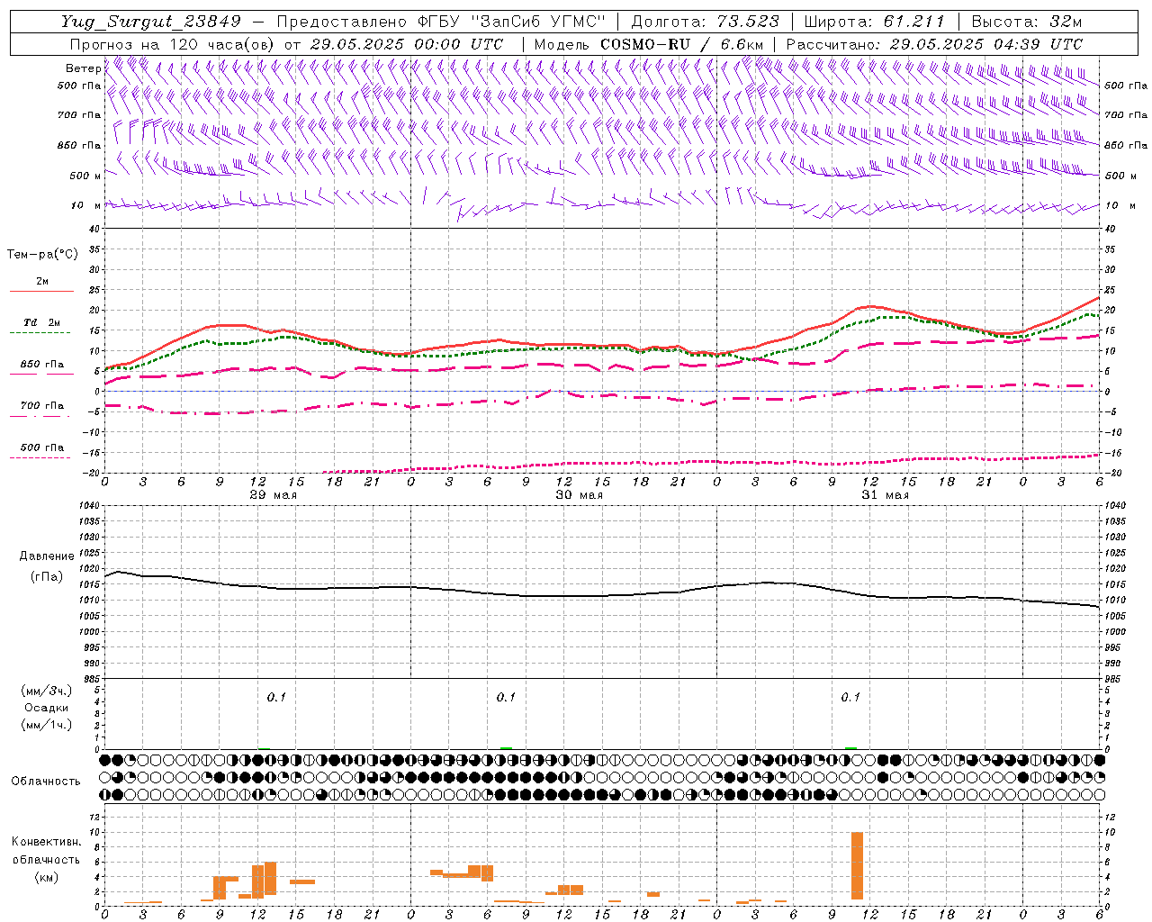Click the Облачность cloud cover label
This screenshot has height=922, width=1152.
[46, 782]
